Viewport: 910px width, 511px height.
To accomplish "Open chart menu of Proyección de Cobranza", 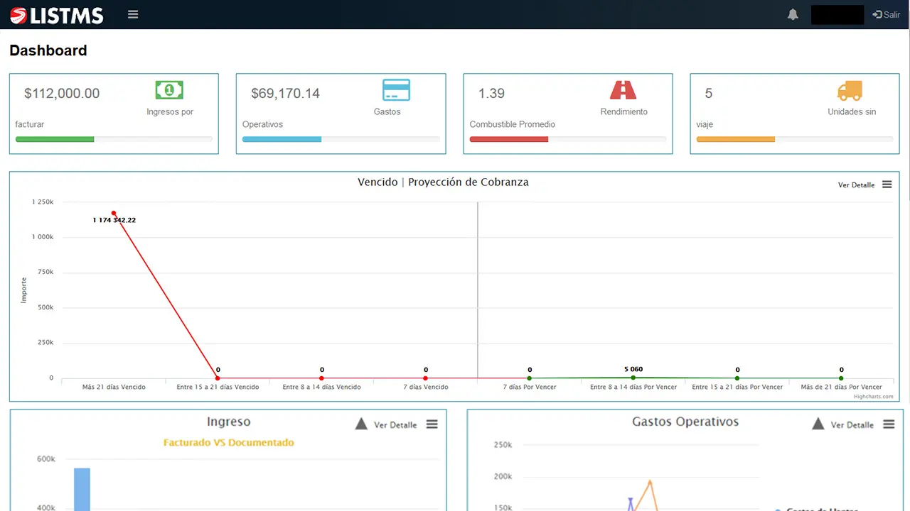I will 887,185.
